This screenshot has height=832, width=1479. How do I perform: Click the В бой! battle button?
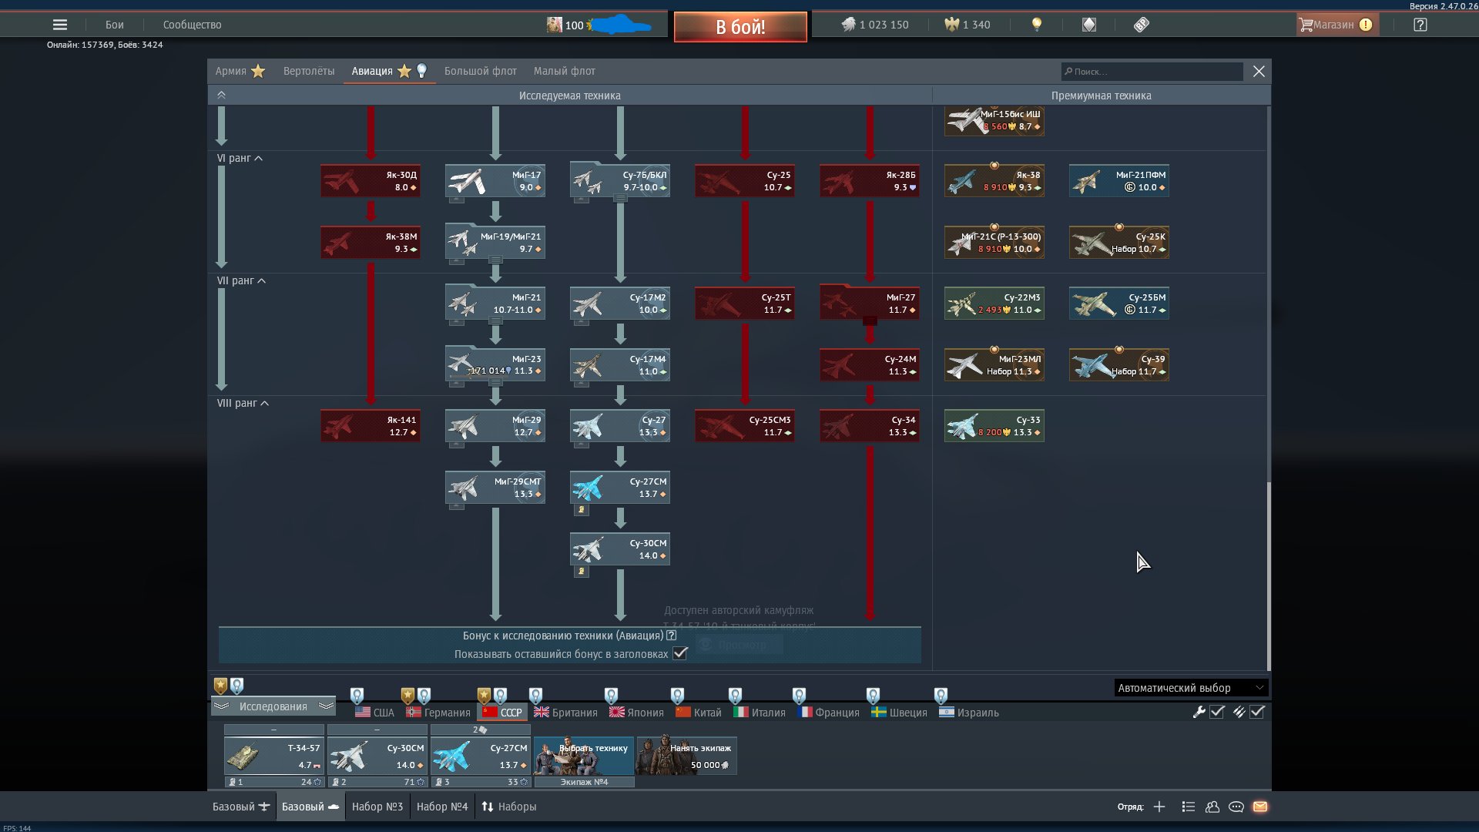tap(740, 27)
